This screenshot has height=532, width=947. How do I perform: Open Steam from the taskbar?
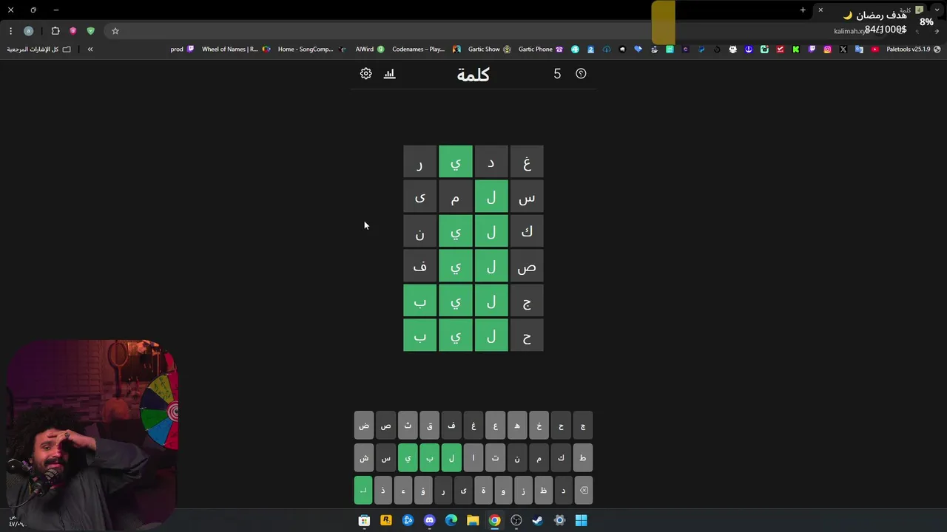point(538,521)
